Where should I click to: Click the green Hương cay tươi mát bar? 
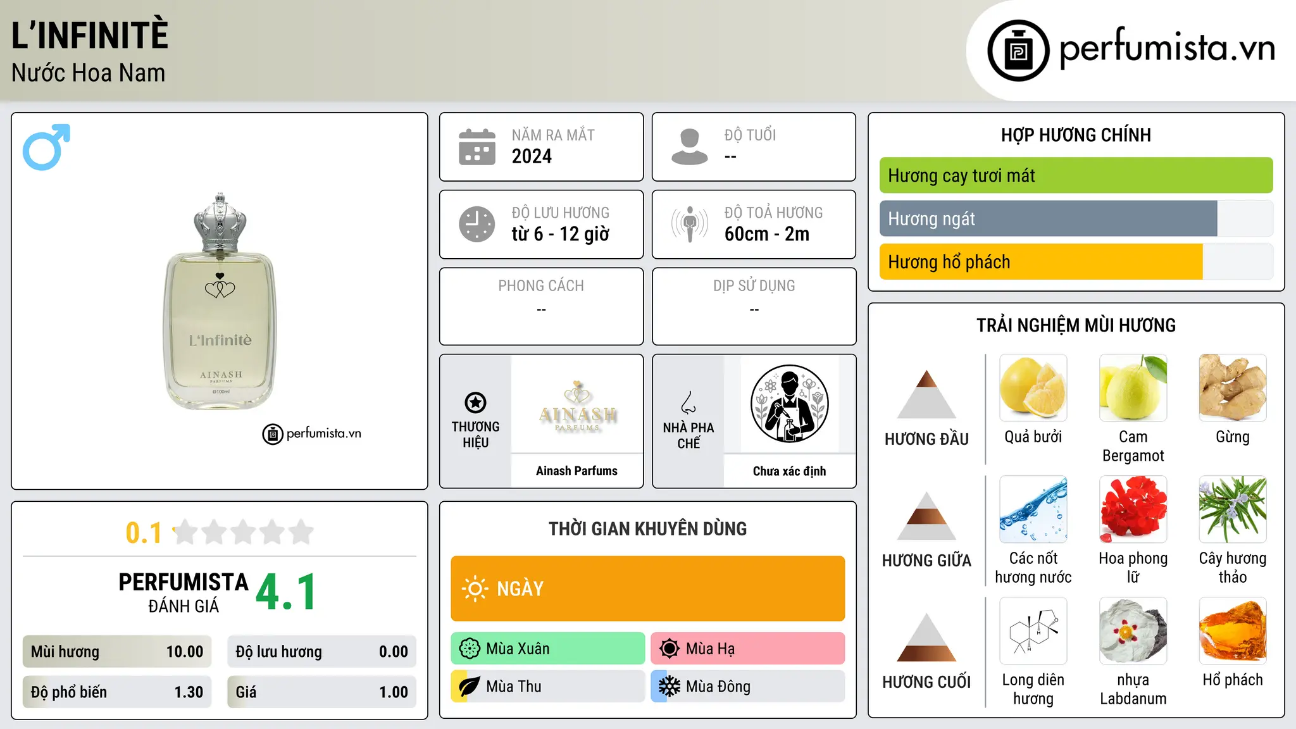click(1076, 175)
